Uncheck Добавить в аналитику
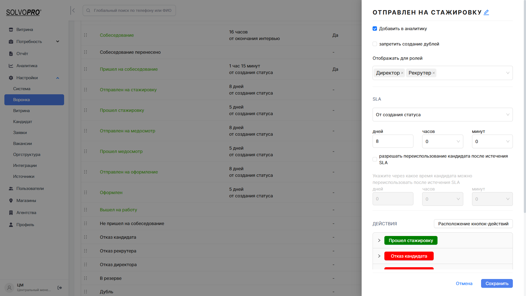 coord(375,29)
